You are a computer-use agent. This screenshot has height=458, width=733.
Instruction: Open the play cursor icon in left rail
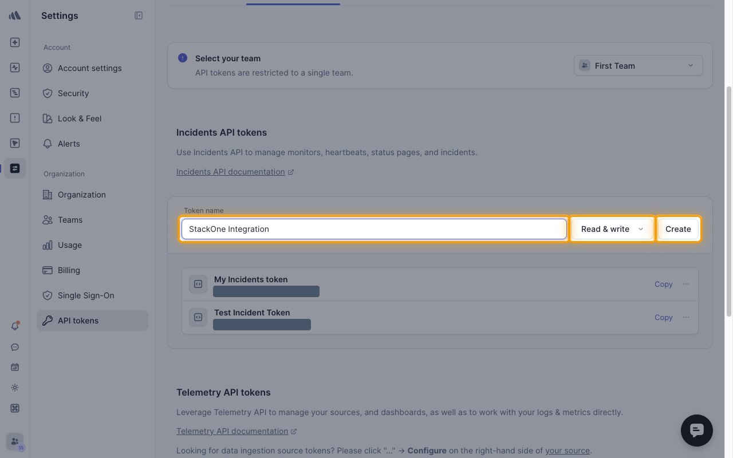pos(15,143)
